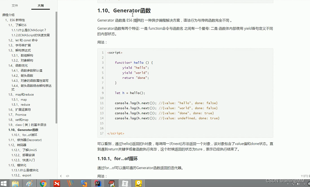Click the outline sidebar scrollbar
The image size is (310, 187).
click(x=56, y=67)
